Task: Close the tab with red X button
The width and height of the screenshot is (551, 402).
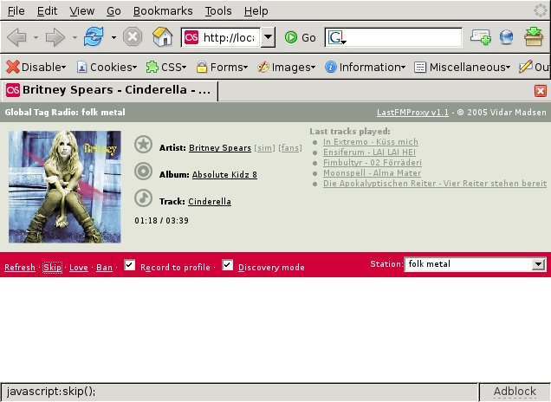Action: [x=540, y=91]
